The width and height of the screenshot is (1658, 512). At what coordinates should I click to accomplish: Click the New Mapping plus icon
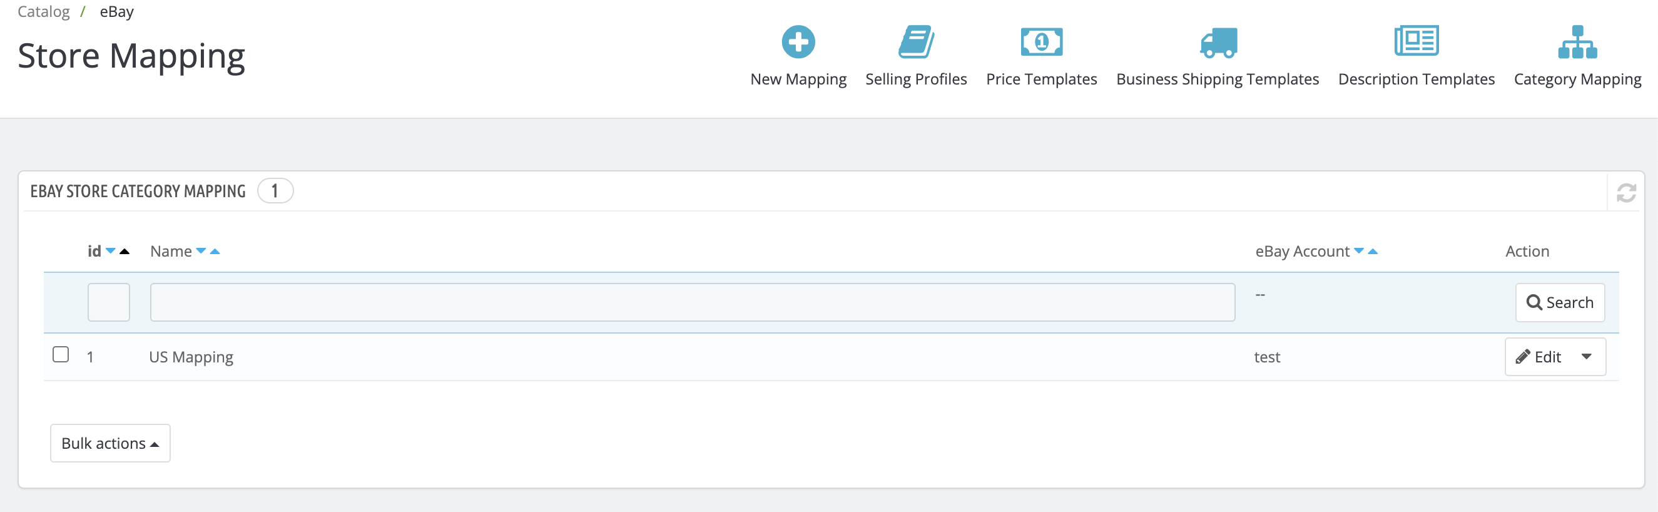pos(798,43)
